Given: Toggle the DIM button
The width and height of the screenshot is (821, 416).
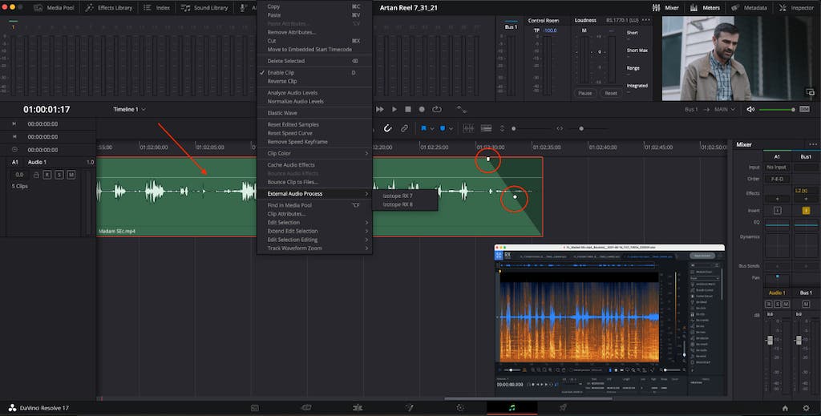Looking at the screenshot, I should point(804,109).
